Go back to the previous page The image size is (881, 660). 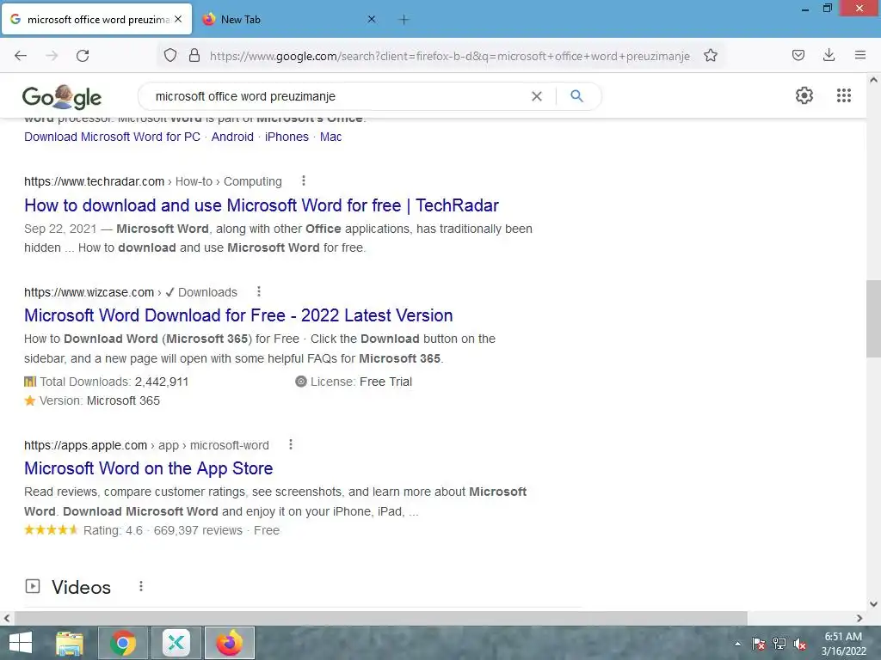click(21, 55)
